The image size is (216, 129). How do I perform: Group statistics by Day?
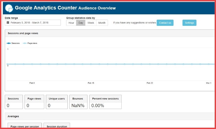(81, 23)
